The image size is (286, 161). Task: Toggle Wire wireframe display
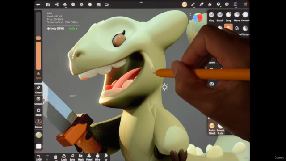(x=97, y=157)
